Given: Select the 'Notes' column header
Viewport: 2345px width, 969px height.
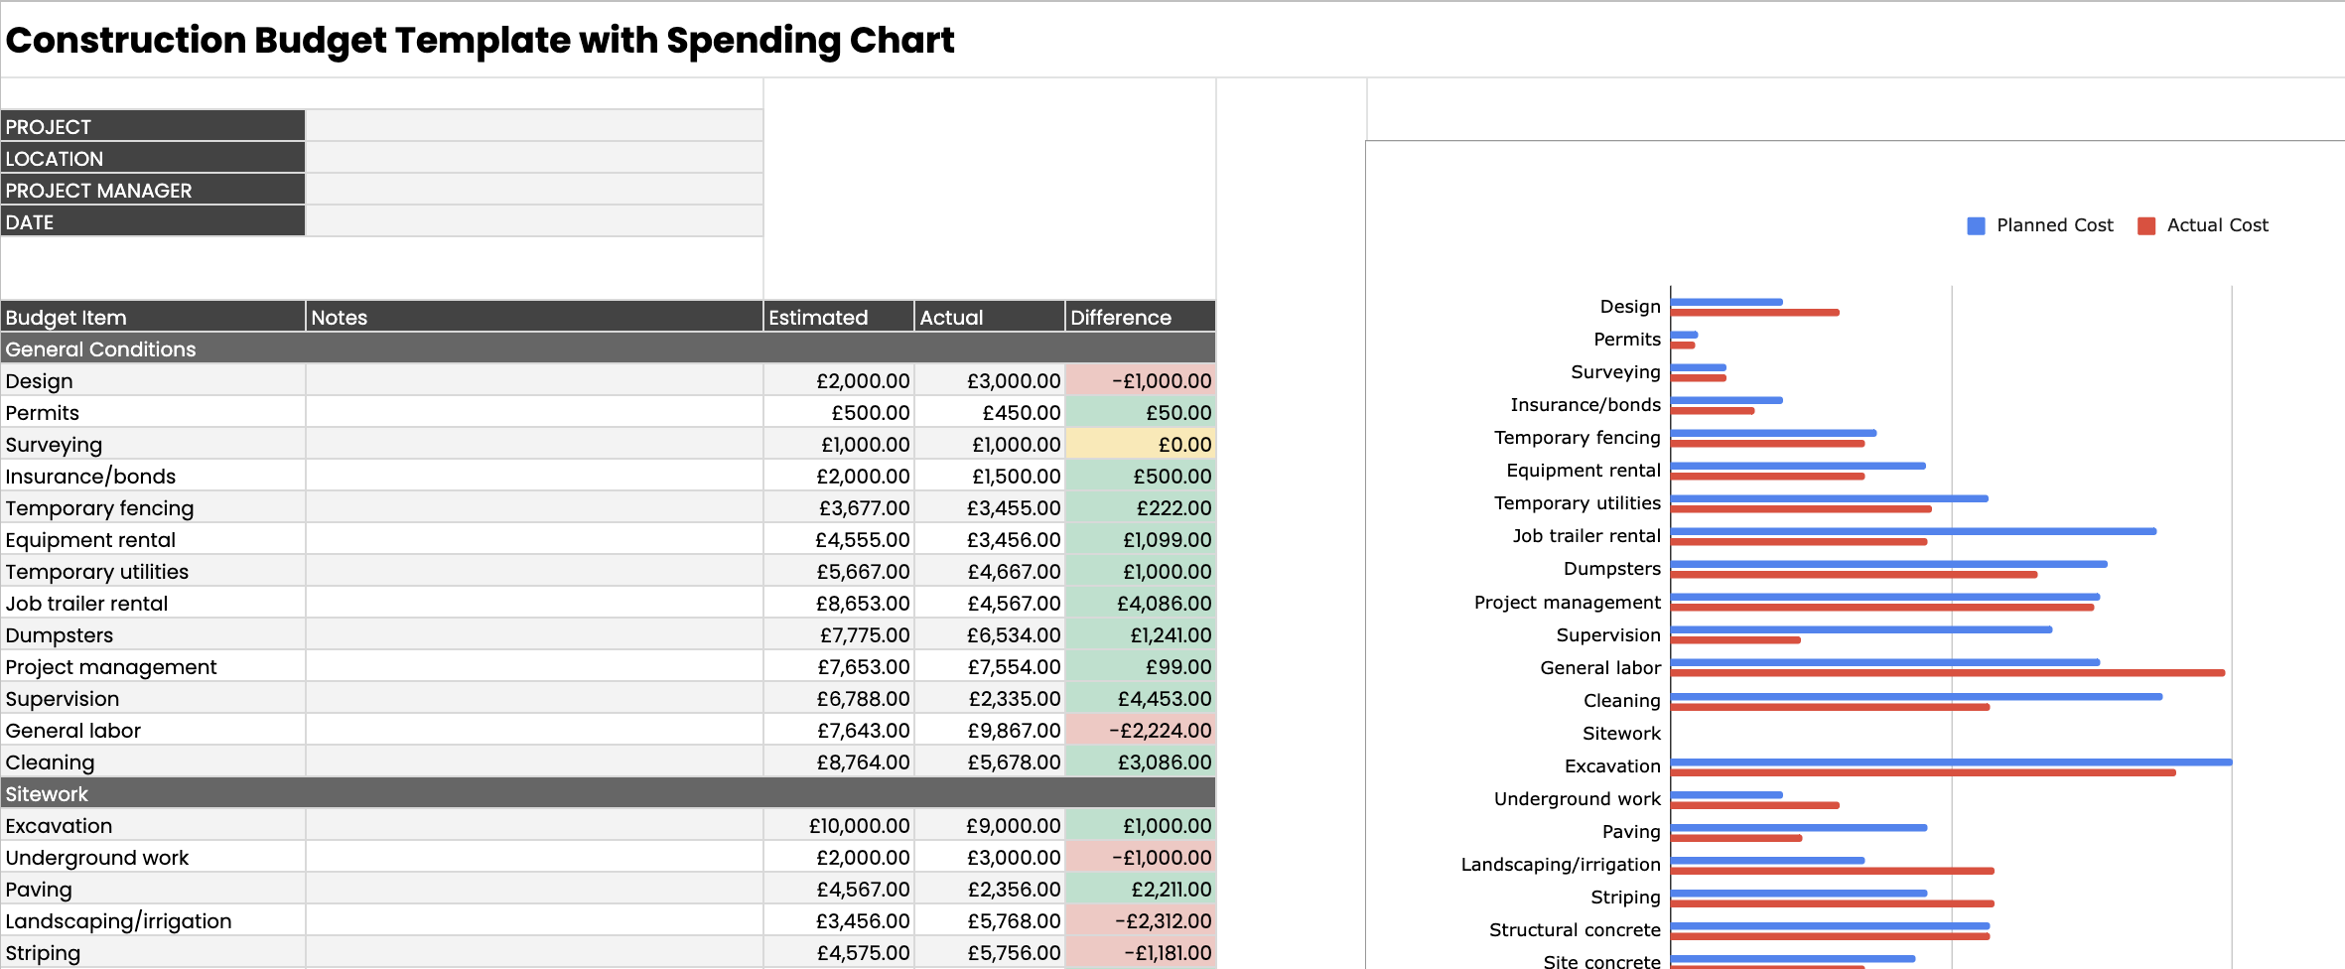Looking at the screenshot, I should (x=534, y=316).
